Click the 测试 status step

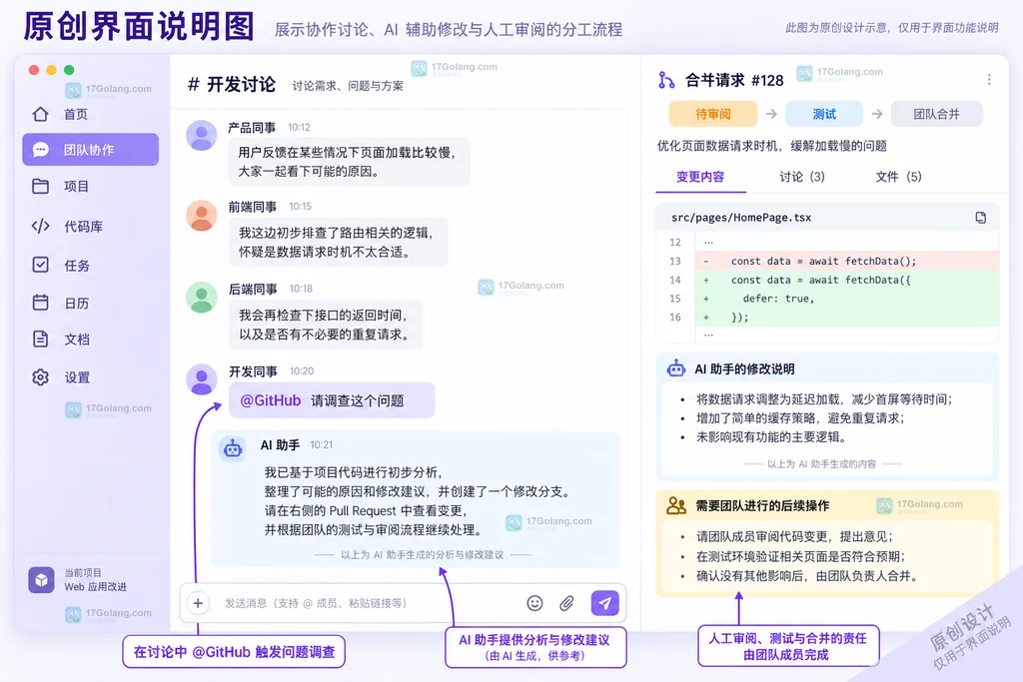click(824, 114)
